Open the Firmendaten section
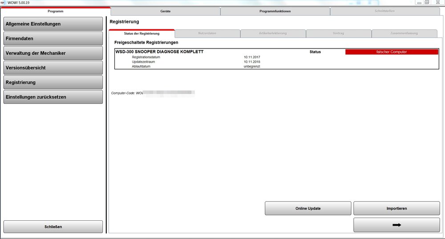The height and width of the screenshot is (239, 445). 53,38
